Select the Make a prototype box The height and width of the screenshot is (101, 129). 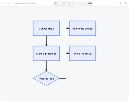[46, 53]
